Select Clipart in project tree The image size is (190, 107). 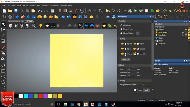click(161, 38)
